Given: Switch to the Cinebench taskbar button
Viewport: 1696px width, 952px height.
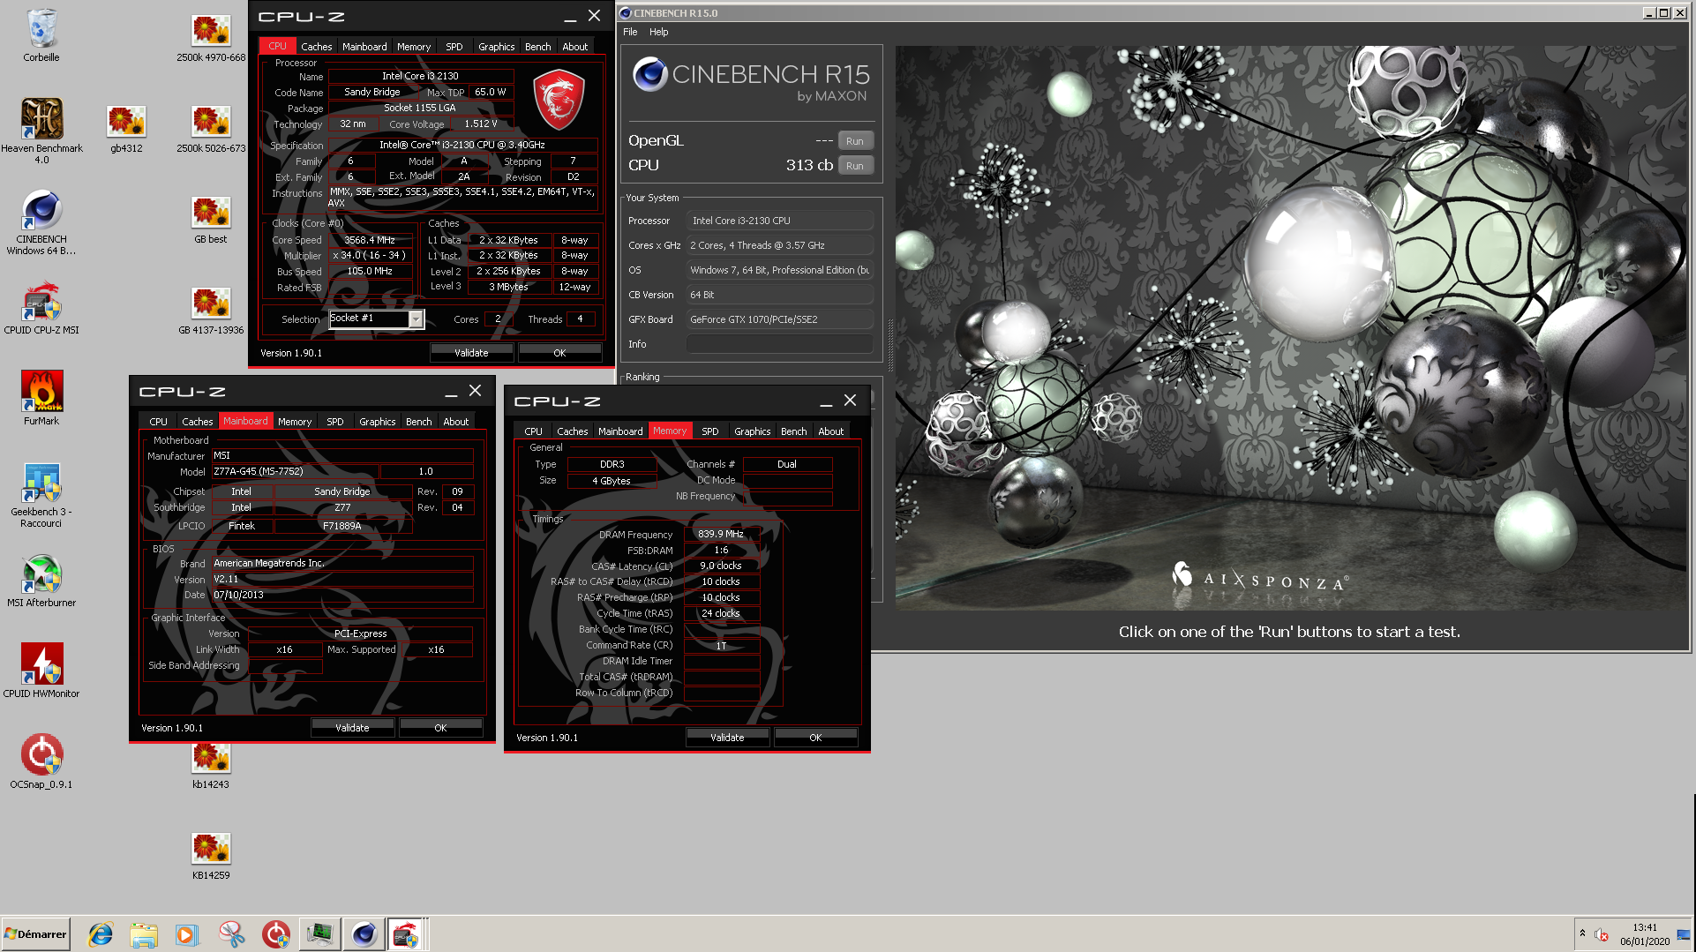Looking at the screenshot, I should click(x=364, y=934).
